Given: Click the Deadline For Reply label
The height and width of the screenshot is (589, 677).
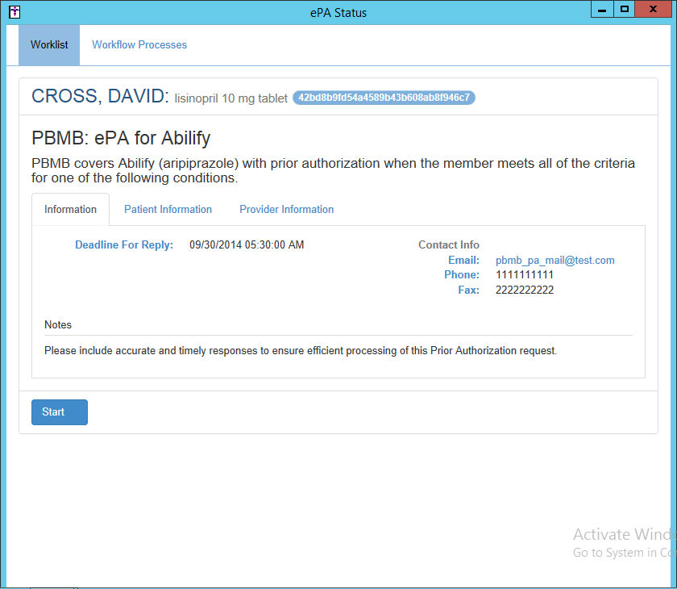Looking at the screenshot, I should [124, 245].
